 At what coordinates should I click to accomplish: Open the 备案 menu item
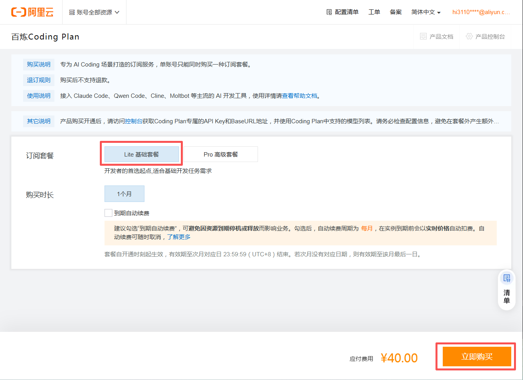(396, 12)
